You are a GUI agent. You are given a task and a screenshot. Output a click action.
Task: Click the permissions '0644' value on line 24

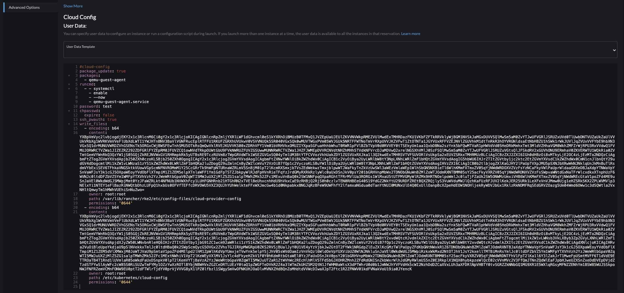(x=126, y=282)
